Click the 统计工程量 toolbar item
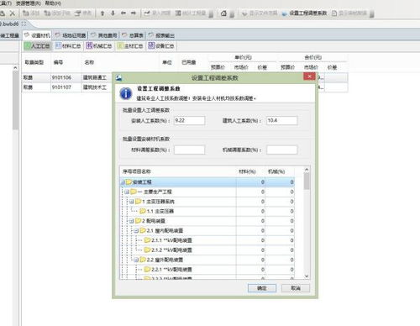The height and width of the screenshot is (326, 420). coord(191,13)
